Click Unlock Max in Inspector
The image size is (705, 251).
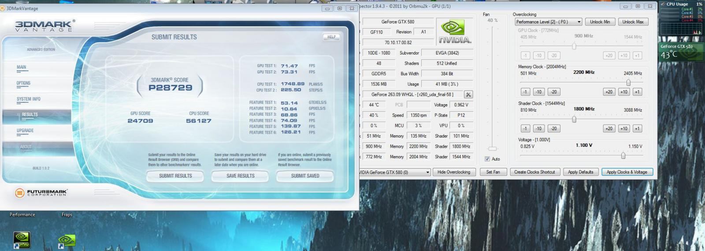tap(633, 22)
